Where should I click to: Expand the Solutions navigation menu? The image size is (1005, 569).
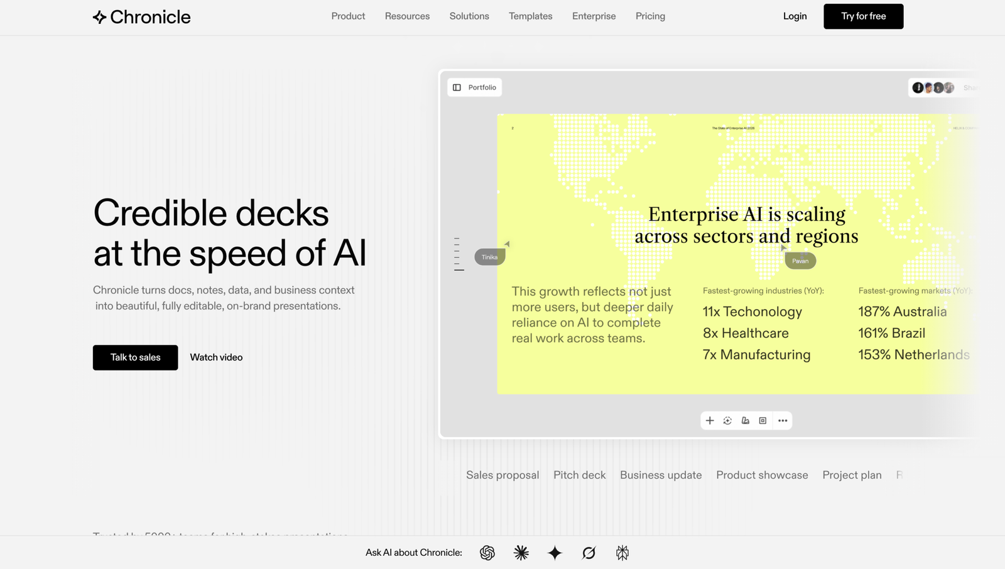(x=469, y=16)
